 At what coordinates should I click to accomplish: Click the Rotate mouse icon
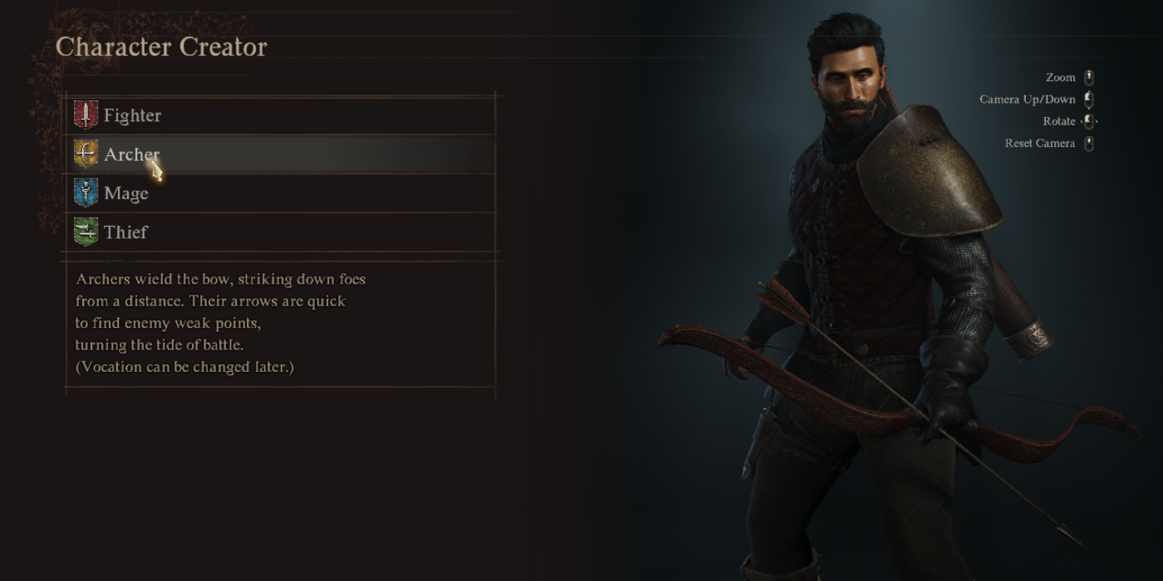pos(1088,121)
